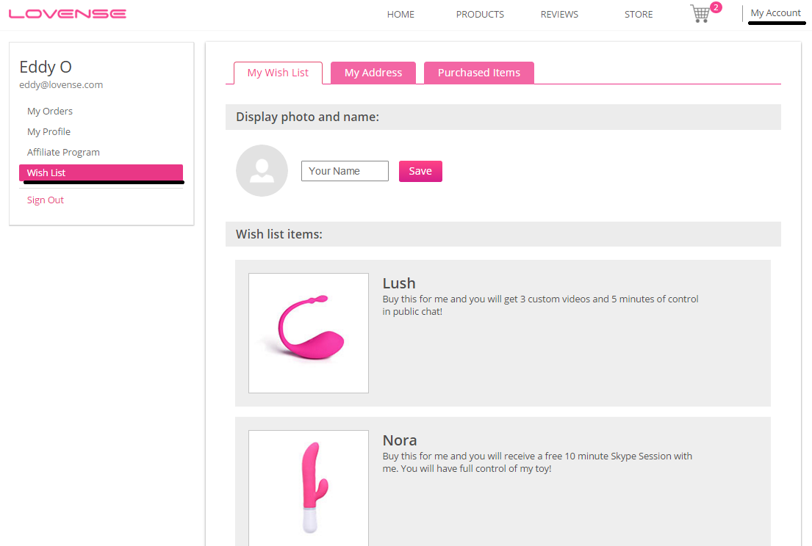Open the REVIEWS page
Screen dimensions: 812x546
click(559, 15)
